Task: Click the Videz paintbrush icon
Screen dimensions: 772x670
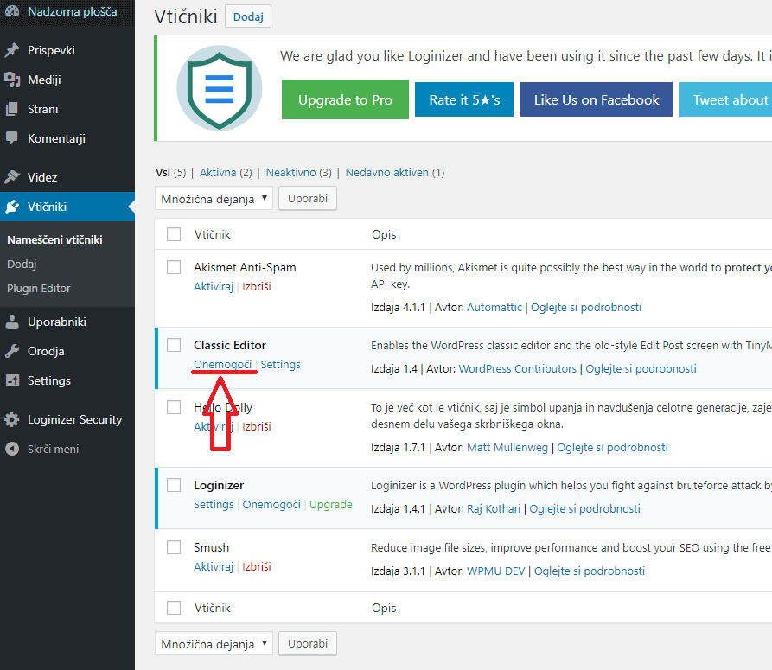Action: [12, 177]
